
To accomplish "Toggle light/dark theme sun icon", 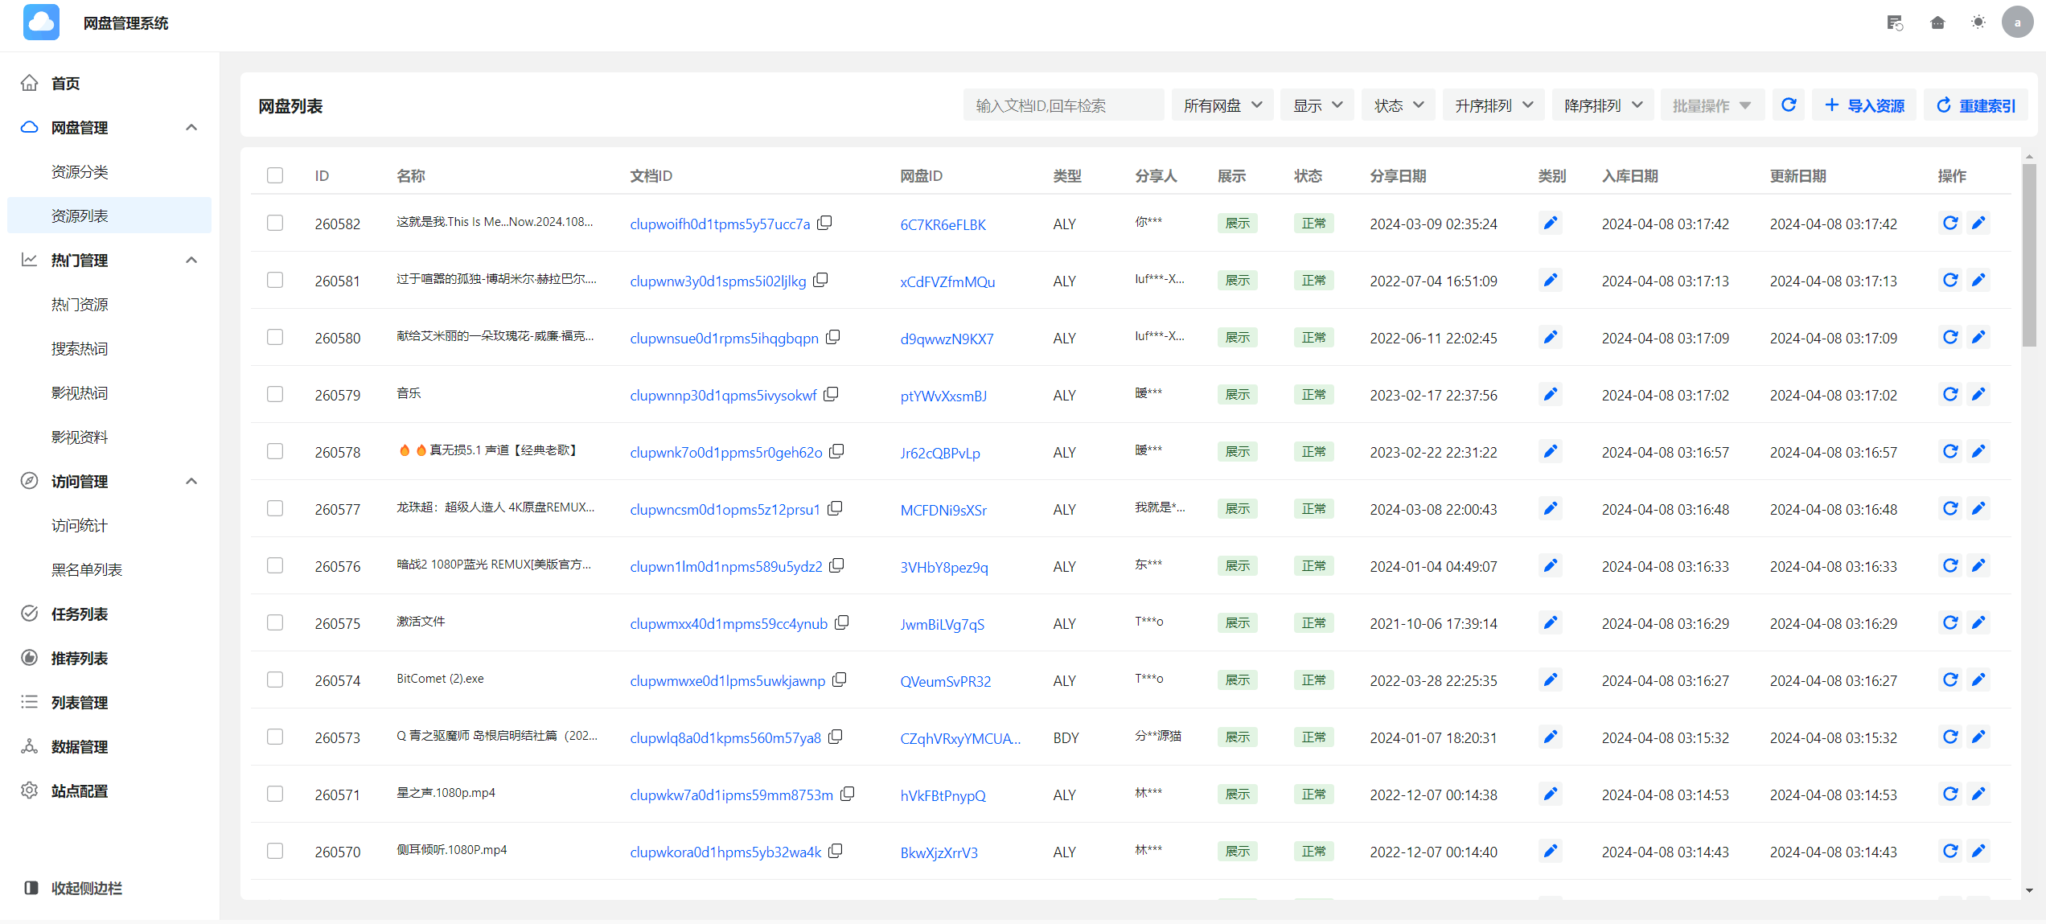I will pos(1978,23).
